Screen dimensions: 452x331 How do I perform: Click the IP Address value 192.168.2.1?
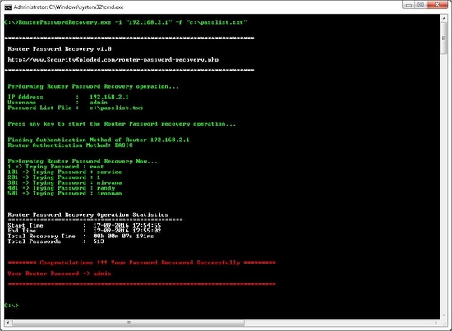pyautogui.click(x=109, y=97)
